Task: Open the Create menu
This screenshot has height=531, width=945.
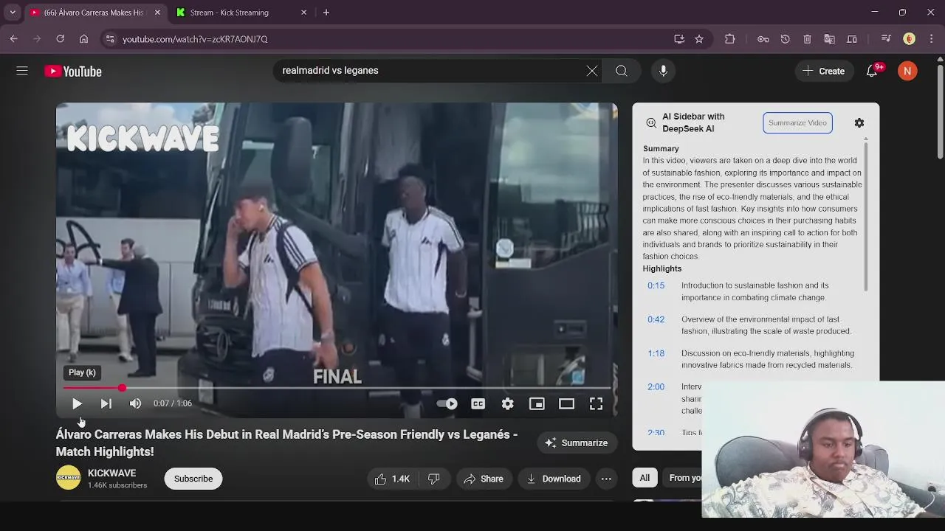Action: pyautogui.click(x=823, y=71)
